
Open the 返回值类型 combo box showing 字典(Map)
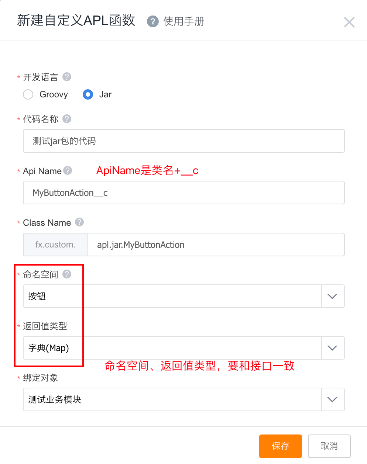[x=172, y=348]
